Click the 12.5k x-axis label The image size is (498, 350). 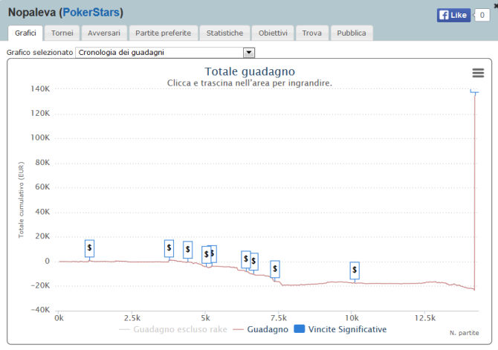coord(425,318)
